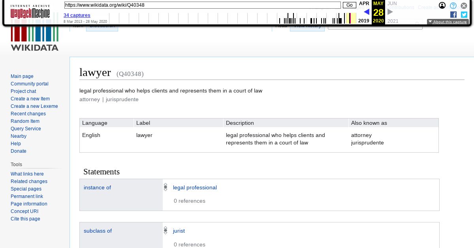Open the instance of property
The height and width of the screenshot is (248, 474).
97,187
